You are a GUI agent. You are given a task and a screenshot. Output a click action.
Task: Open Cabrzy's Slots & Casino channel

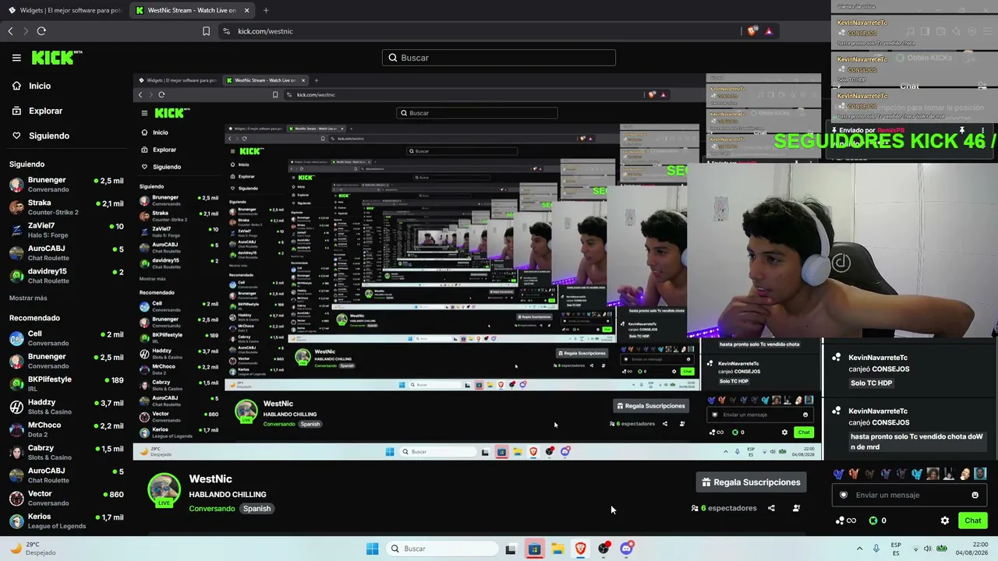pos(66,452)
